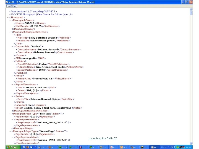Collapse the MonographBibliographicRecord node

coord(10,32)
